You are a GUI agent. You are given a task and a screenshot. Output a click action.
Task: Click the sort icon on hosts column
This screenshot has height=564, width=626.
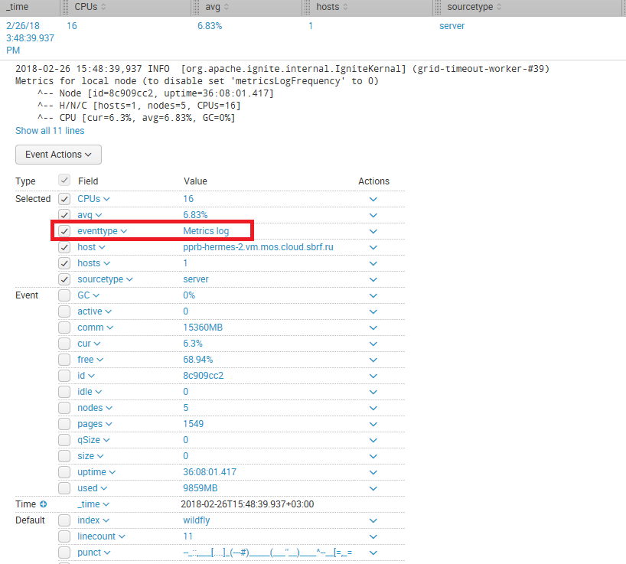click(x=345, y=7)
